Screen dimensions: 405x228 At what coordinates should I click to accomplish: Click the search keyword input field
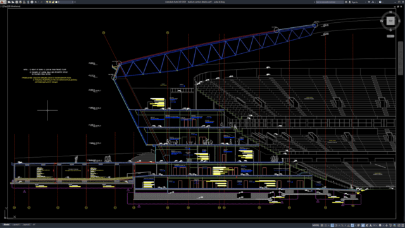click(x=330, y=2)
